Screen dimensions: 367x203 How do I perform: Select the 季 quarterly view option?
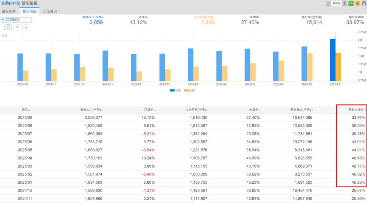point(17,28)
